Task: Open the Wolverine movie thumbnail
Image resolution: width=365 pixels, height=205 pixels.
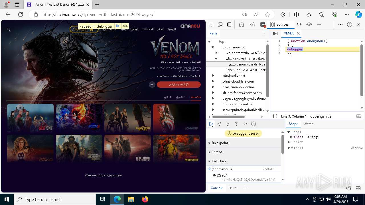Action: pyautogui.click(x=176, y=148)
